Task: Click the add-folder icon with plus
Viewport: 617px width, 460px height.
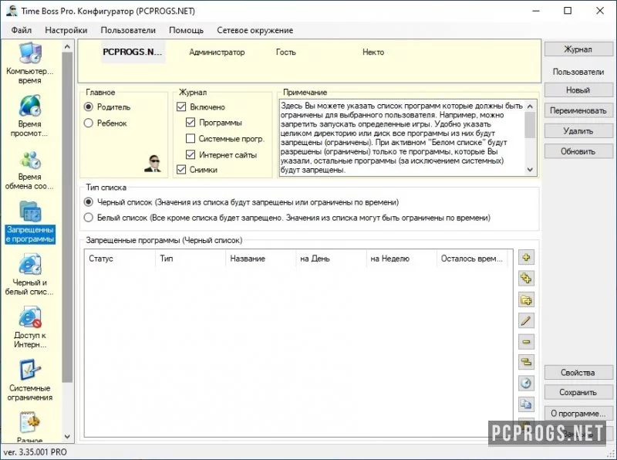Action: 526,299
